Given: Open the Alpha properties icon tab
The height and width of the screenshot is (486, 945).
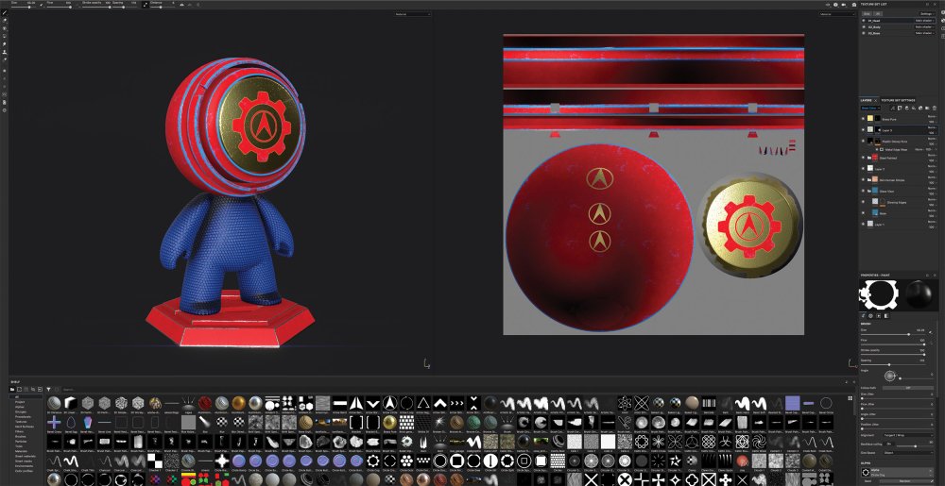Looking at the screenshot, I should click(871, 316).
